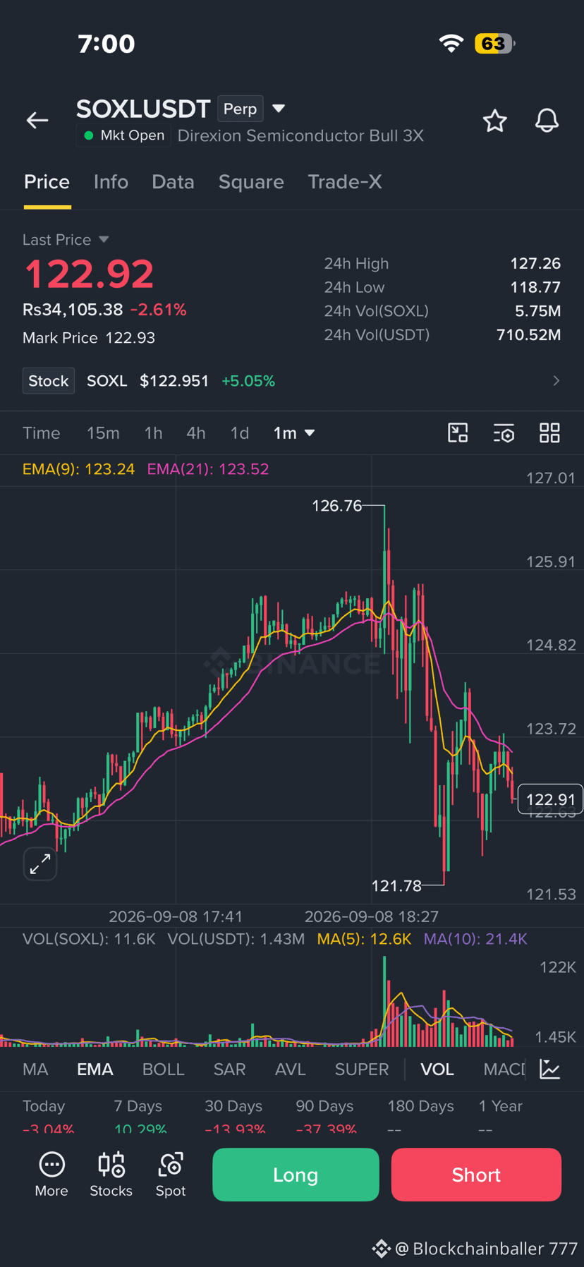This screenshot has height=1267, width=584.
Task: Toggle EMA indicator on chart
Action: click(x=95, y=1069)
